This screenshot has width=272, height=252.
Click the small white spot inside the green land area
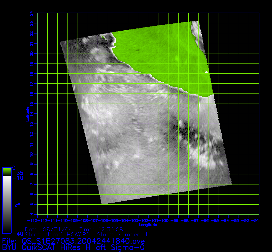point(207,72)
